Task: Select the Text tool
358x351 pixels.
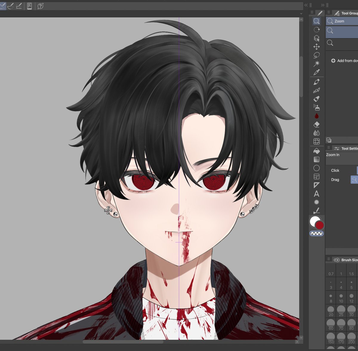Action: [x=317, y=194]
